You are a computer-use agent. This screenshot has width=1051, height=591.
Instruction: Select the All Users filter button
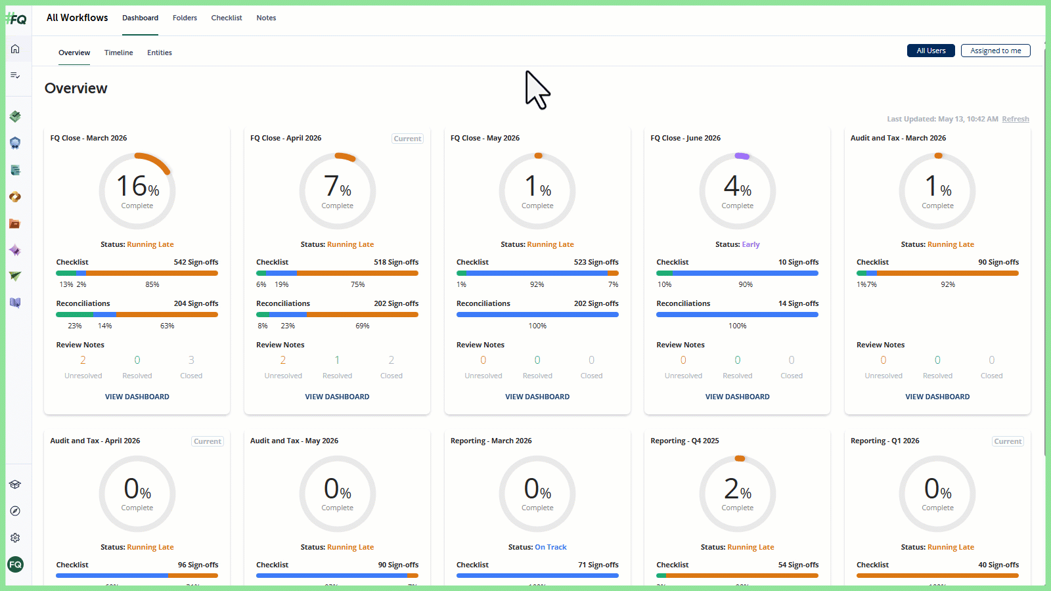click(x=931, y=51)
